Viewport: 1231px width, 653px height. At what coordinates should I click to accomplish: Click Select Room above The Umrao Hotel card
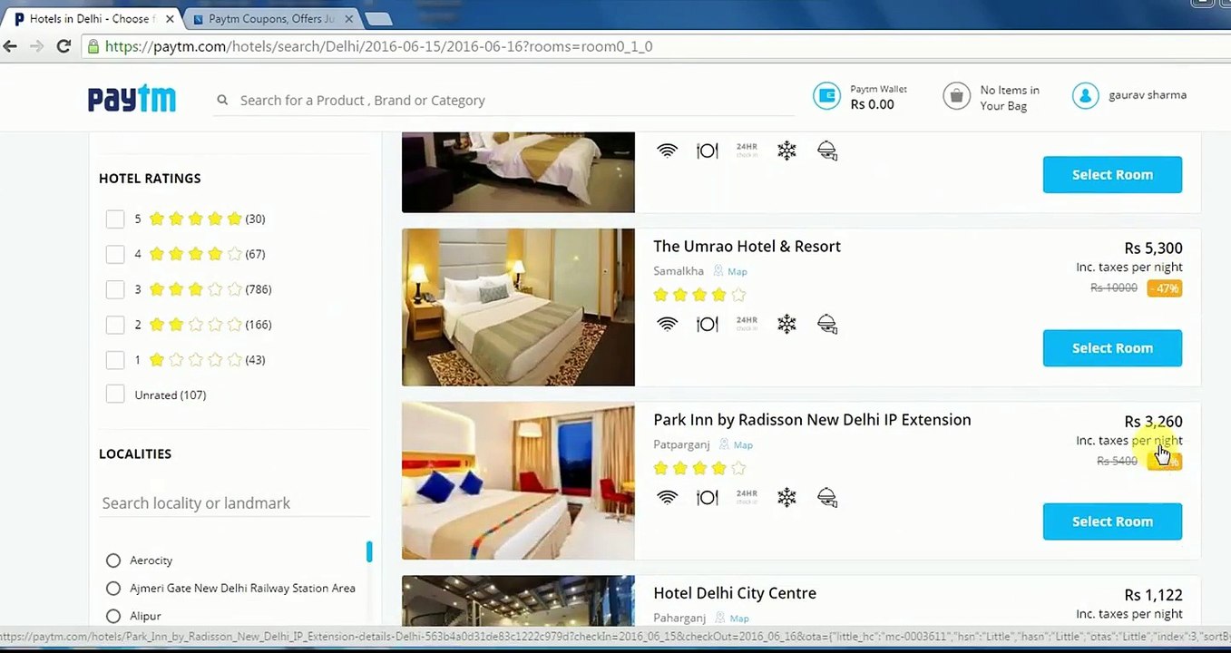pyautogui.click(x=1112, y=175)
